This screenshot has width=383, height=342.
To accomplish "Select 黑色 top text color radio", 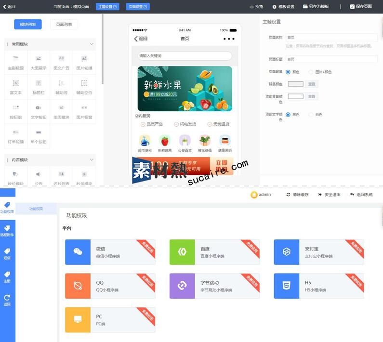I will point(288,115).
